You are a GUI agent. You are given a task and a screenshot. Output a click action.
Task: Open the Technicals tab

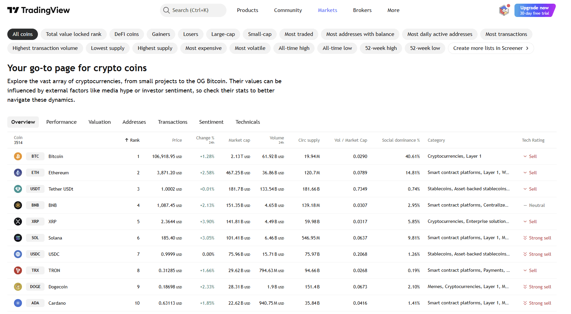click(248, 122)
